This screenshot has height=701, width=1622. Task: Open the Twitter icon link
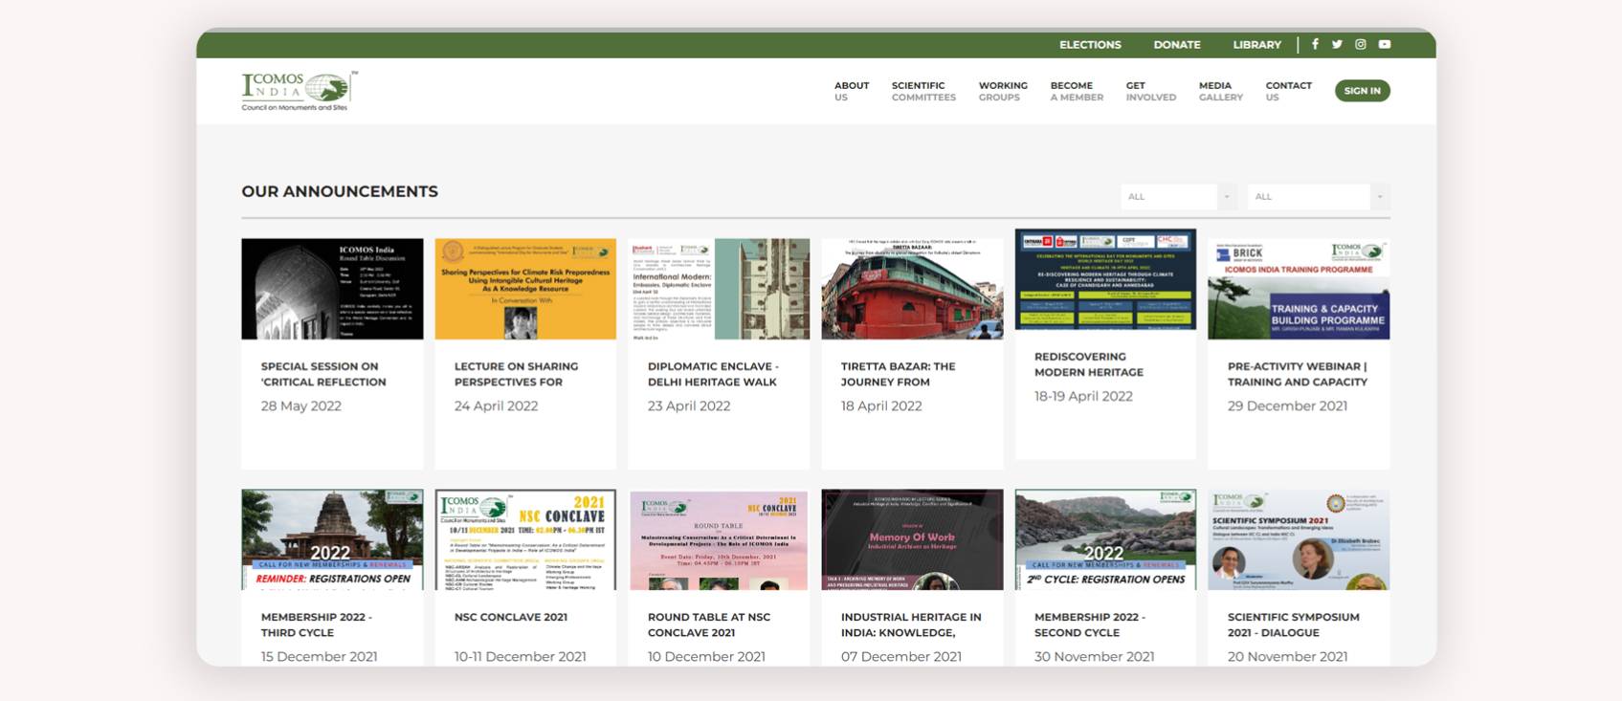(x=1337, y=44)
